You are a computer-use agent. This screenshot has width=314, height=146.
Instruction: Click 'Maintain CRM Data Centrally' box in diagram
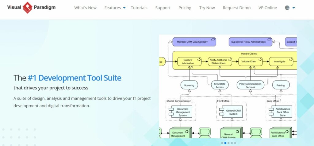[x=194, y=42]
